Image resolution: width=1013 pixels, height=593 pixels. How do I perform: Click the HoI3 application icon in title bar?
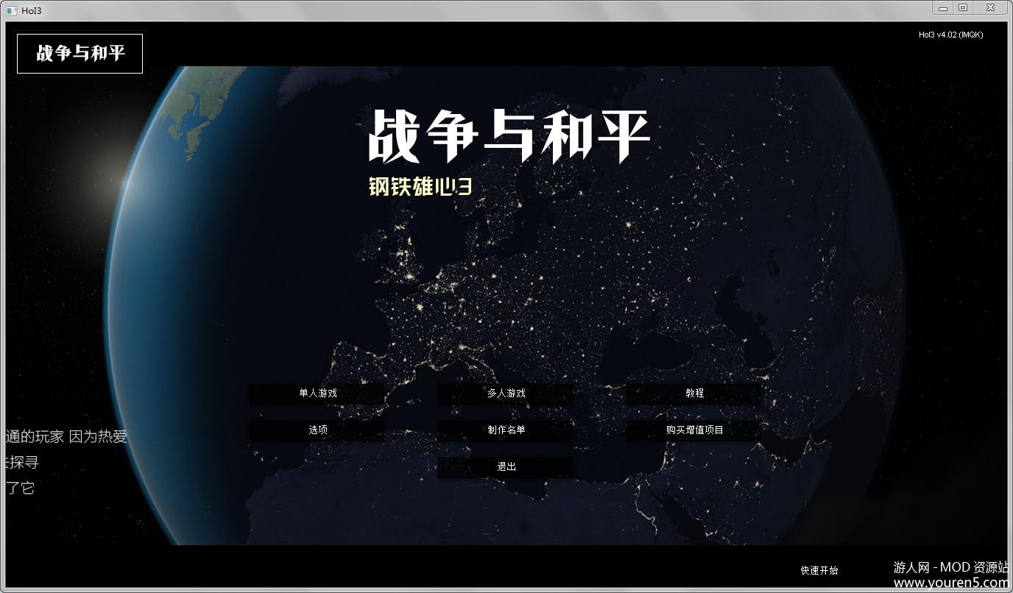coord(11,10)
